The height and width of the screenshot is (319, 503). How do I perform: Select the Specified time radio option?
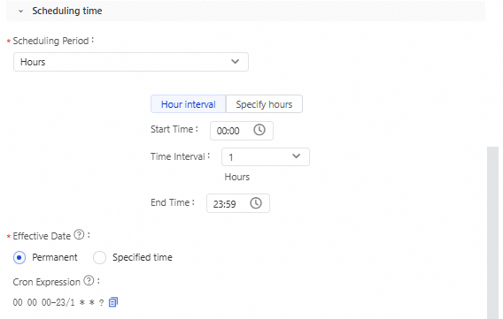(x=99, y=257)
